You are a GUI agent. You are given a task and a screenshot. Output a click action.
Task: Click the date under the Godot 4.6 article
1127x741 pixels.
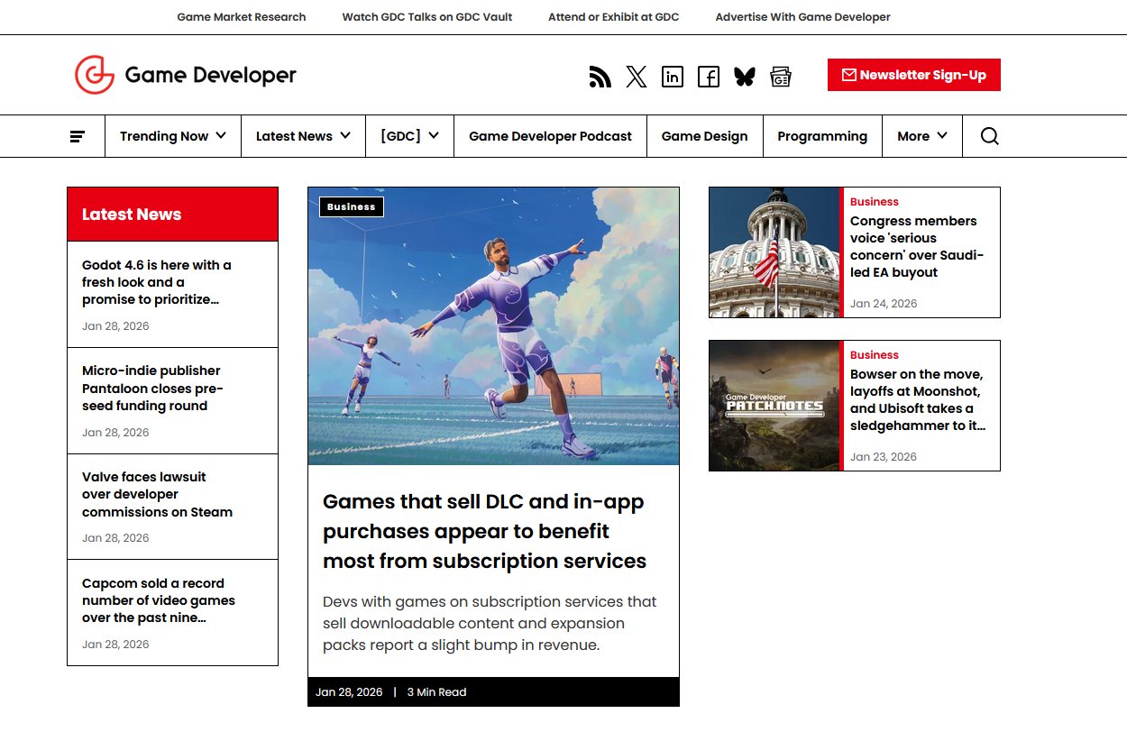point(115,326)
